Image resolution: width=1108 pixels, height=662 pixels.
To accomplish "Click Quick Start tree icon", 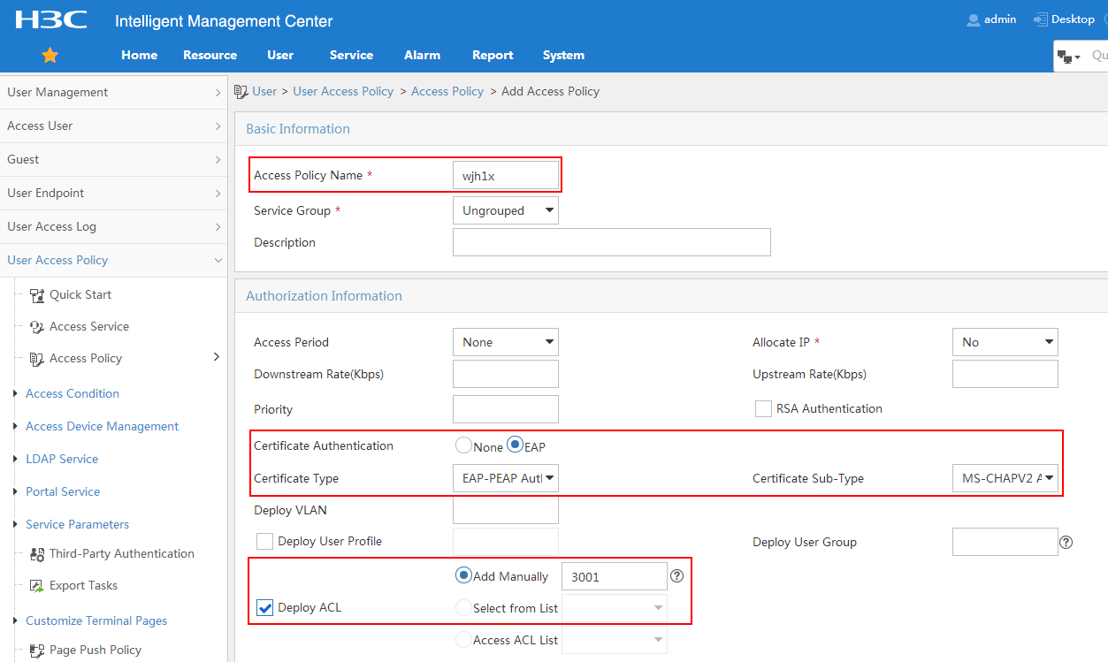I will [37, 295].
